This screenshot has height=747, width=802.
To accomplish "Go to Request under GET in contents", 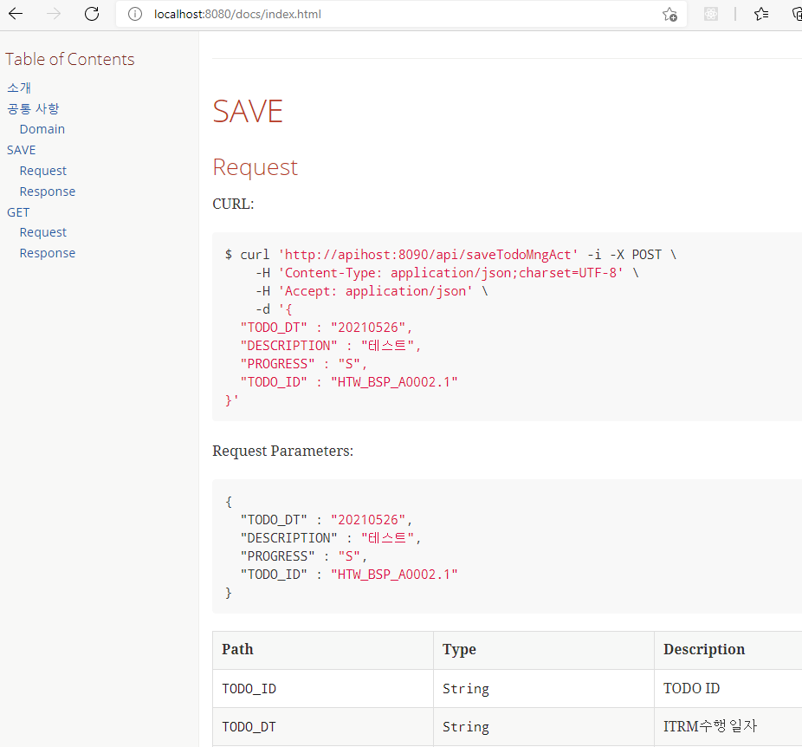I will click(43, 232).
